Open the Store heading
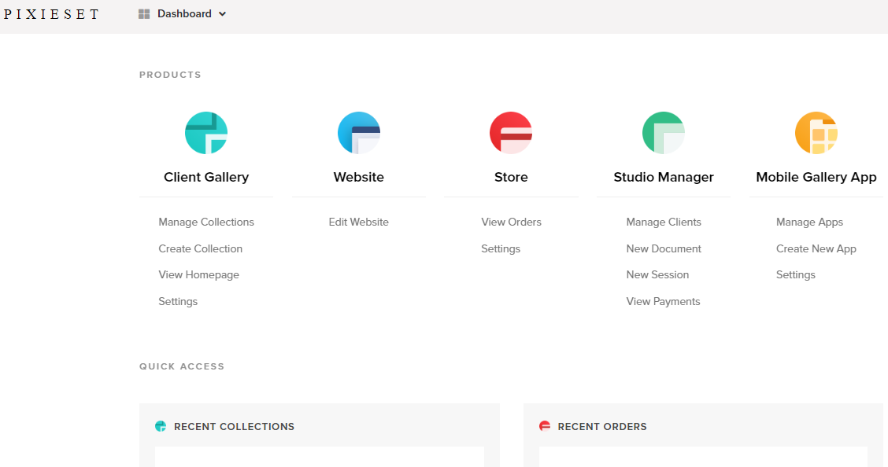 click(511, 177)
